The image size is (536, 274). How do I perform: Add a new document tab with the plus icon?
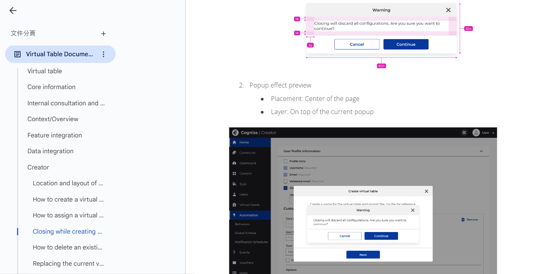pyautogui.click(x=104, y=34)
